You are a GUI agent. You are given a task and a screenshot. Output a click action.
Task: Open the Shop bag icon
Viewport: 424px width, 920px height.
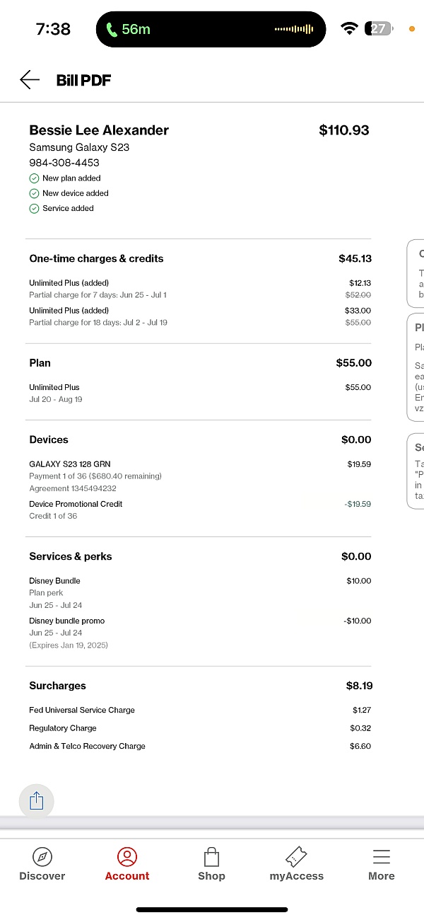[x=211, y=857]
